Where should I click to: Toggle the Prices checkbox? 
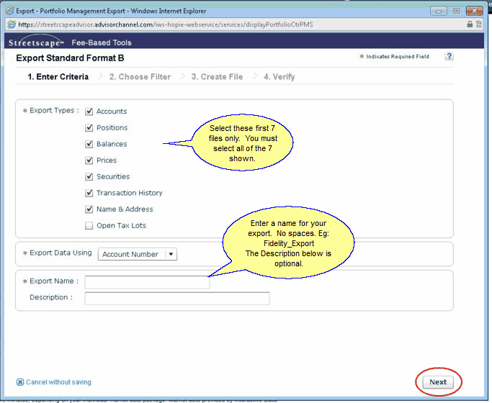89,160
